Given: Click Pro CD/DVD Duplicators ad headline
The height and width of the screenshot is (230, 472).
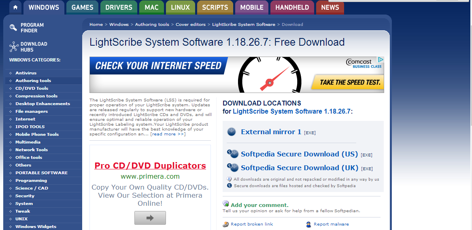Looking at the screenshot, I should pos(150,166).
